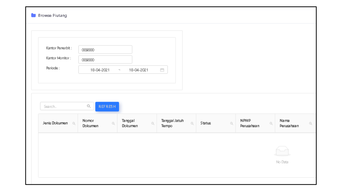
Task: Click the blue folder icon beside Browse Piutang
Action: point(33,15)
